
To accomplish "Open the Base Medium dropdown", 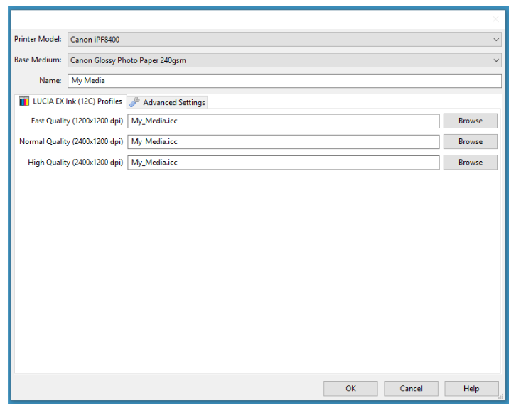I will pyautogui.click(x=284, y=60).
